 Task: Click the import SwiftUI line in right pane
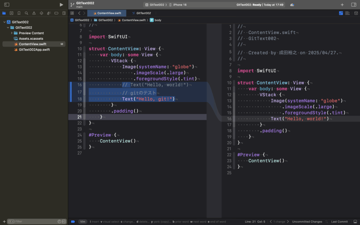pos(257,71)
